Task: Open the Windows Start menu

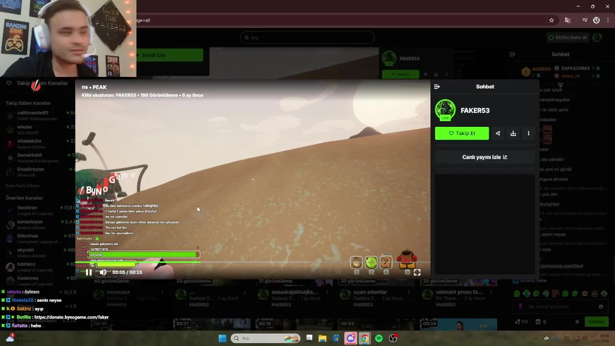Action: [222, 338]
